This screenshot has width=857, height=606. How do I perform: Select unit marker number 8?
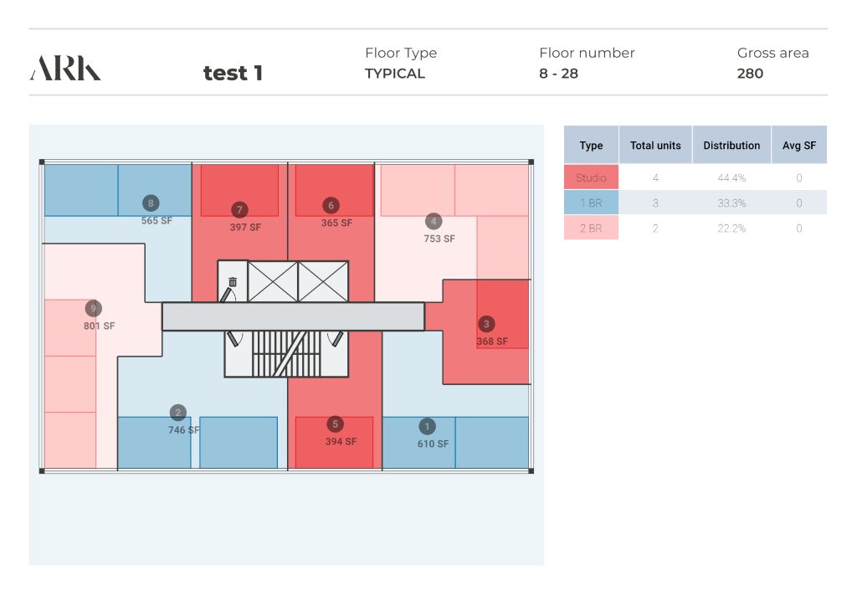[x=151, y=203]
